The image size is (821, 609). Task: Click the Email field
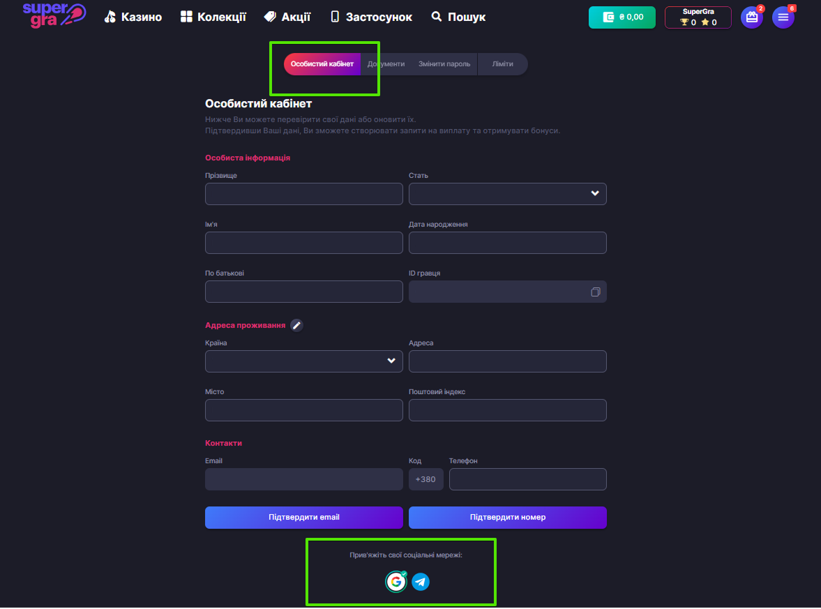(303, 479)
